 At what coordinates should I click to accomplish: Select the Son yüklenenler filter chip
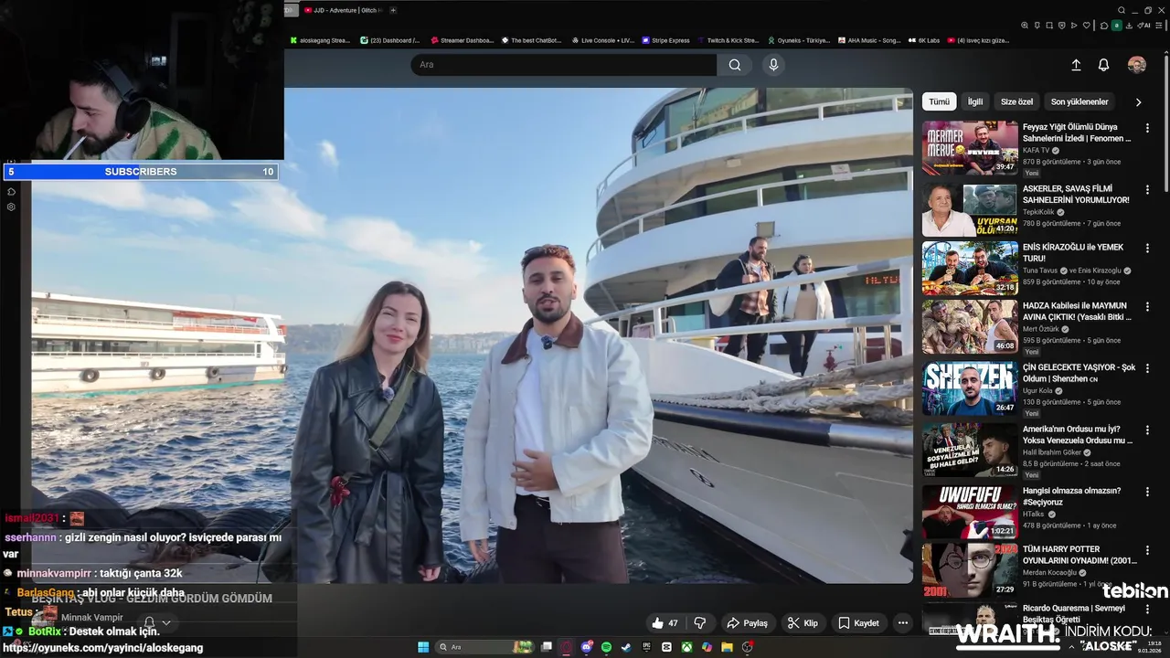[1080, 101]
